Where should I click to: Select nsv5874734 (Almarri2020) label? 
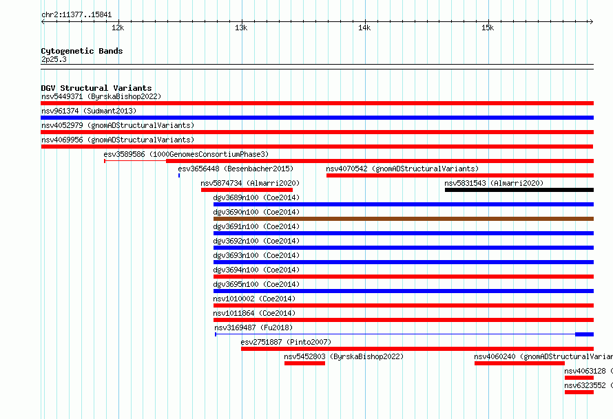pyautogui.click(x=250, y=183)
